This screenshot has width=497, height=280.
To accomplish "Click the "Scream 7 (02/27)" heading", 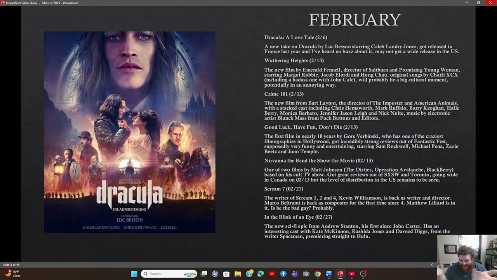I will tap(284, 189).
